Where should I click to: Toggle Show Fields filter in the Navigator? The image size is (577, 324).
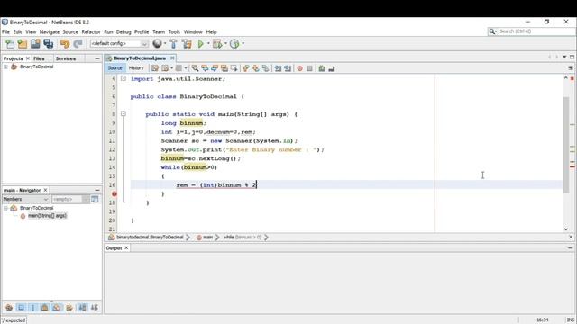pos(21,308)
